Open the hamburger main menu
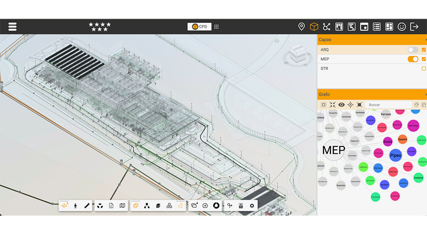 tap(13, 27)
